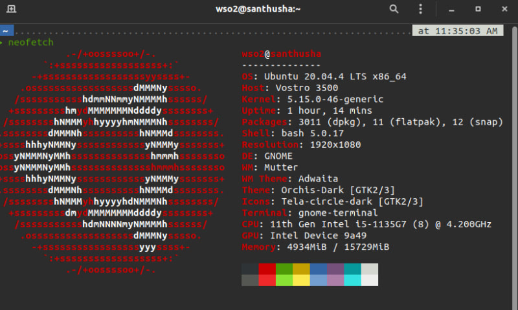Viewport: 518px width, 310px height.
Task: Open the terminal search icon
Action: tap(394, 9)
